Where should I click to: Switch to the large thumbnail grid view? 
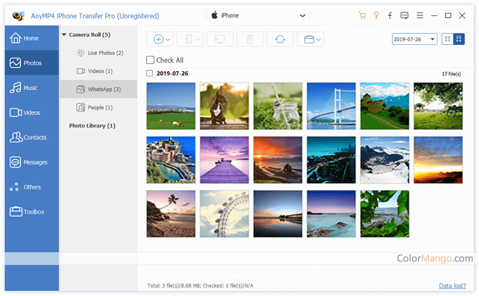pos(448,39)
